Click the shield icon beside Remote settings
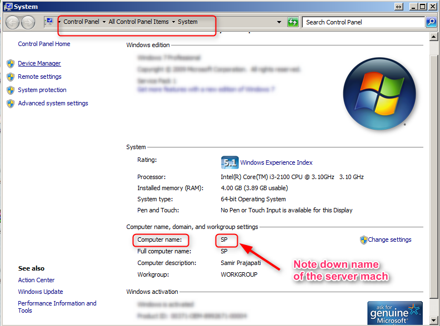 (x=11, y=77)
